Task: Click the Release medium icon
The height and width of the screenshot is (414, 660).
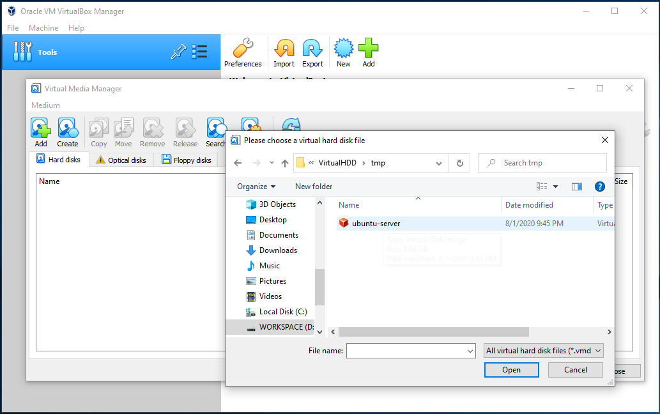Action: 185,132
